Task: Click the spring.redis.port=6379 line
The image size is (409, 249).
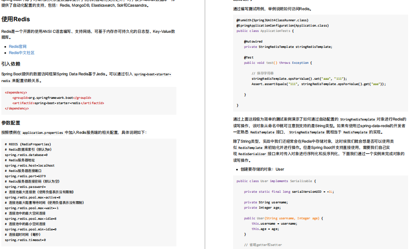Action: [x=25, y=176]
